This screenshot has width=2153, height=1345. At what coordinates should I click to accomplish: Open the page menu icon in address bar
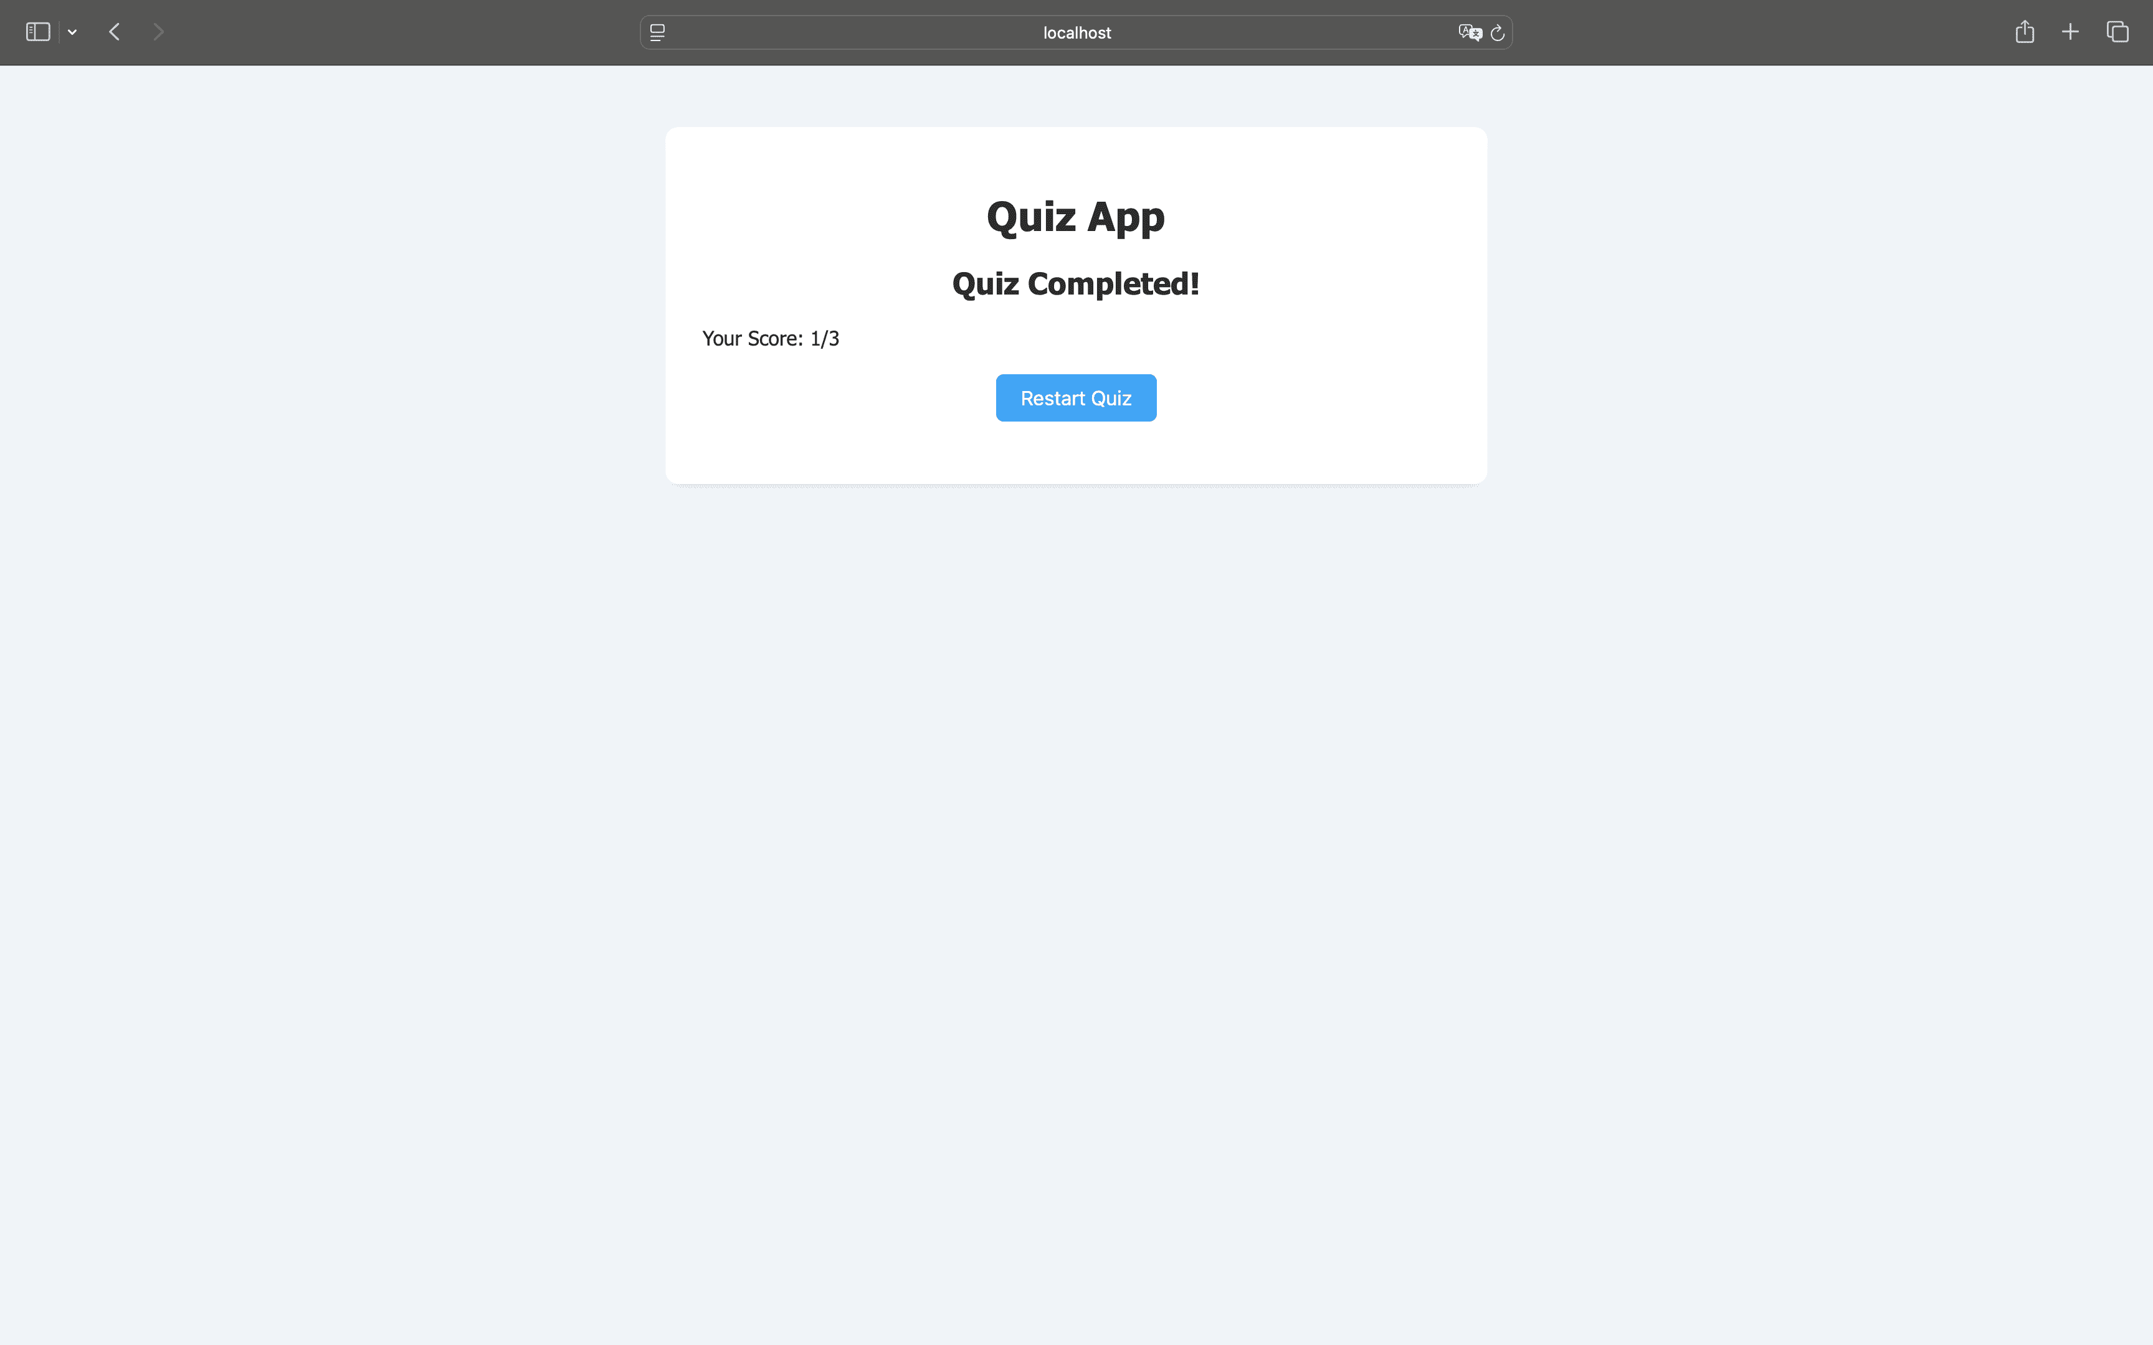coord(657,32)
